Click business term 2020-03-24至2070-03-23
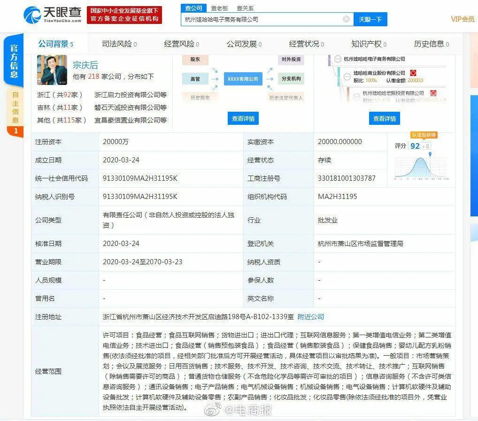478x421 pixels. click(x=142, y=262)
